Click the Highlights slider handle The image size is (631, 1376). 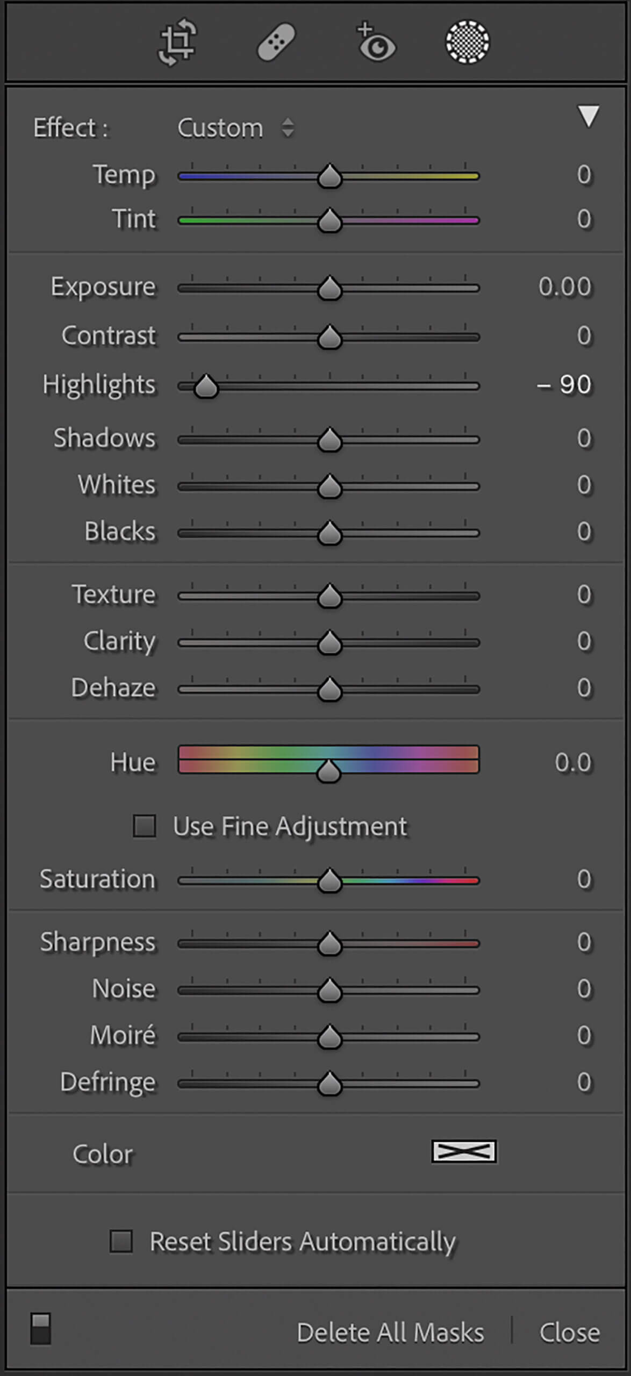205,386
